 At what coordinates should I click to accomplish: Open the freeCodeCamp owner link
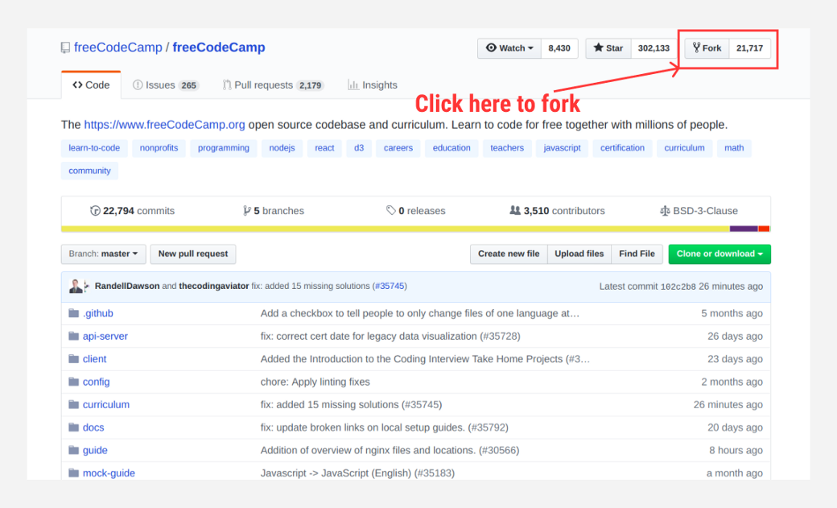118,47
